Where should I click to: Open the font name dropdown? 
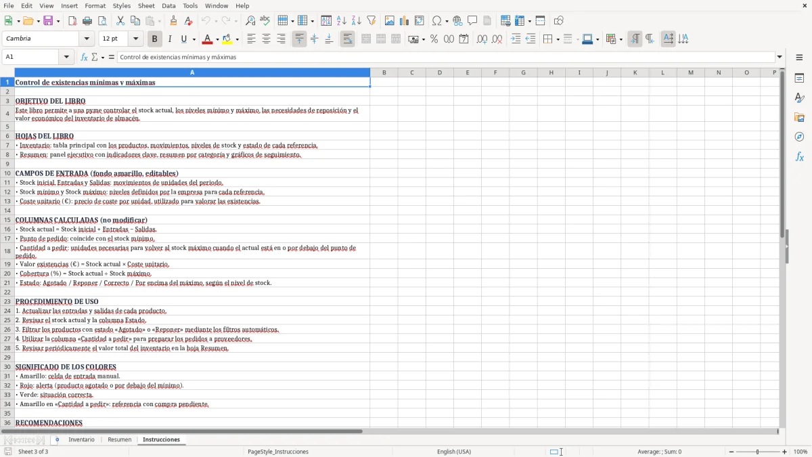click(86, 39)
